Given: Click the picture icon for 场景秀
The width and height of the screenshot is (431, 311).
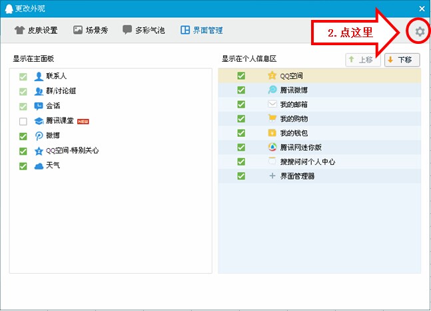Looking at the screenshot, I should coord(78,30).
